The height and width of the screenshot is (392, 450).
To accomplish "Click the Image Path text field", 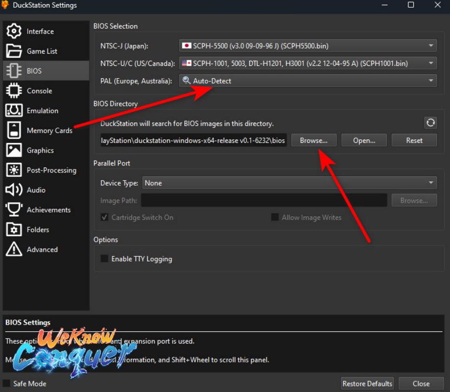I will coord(264,201).
